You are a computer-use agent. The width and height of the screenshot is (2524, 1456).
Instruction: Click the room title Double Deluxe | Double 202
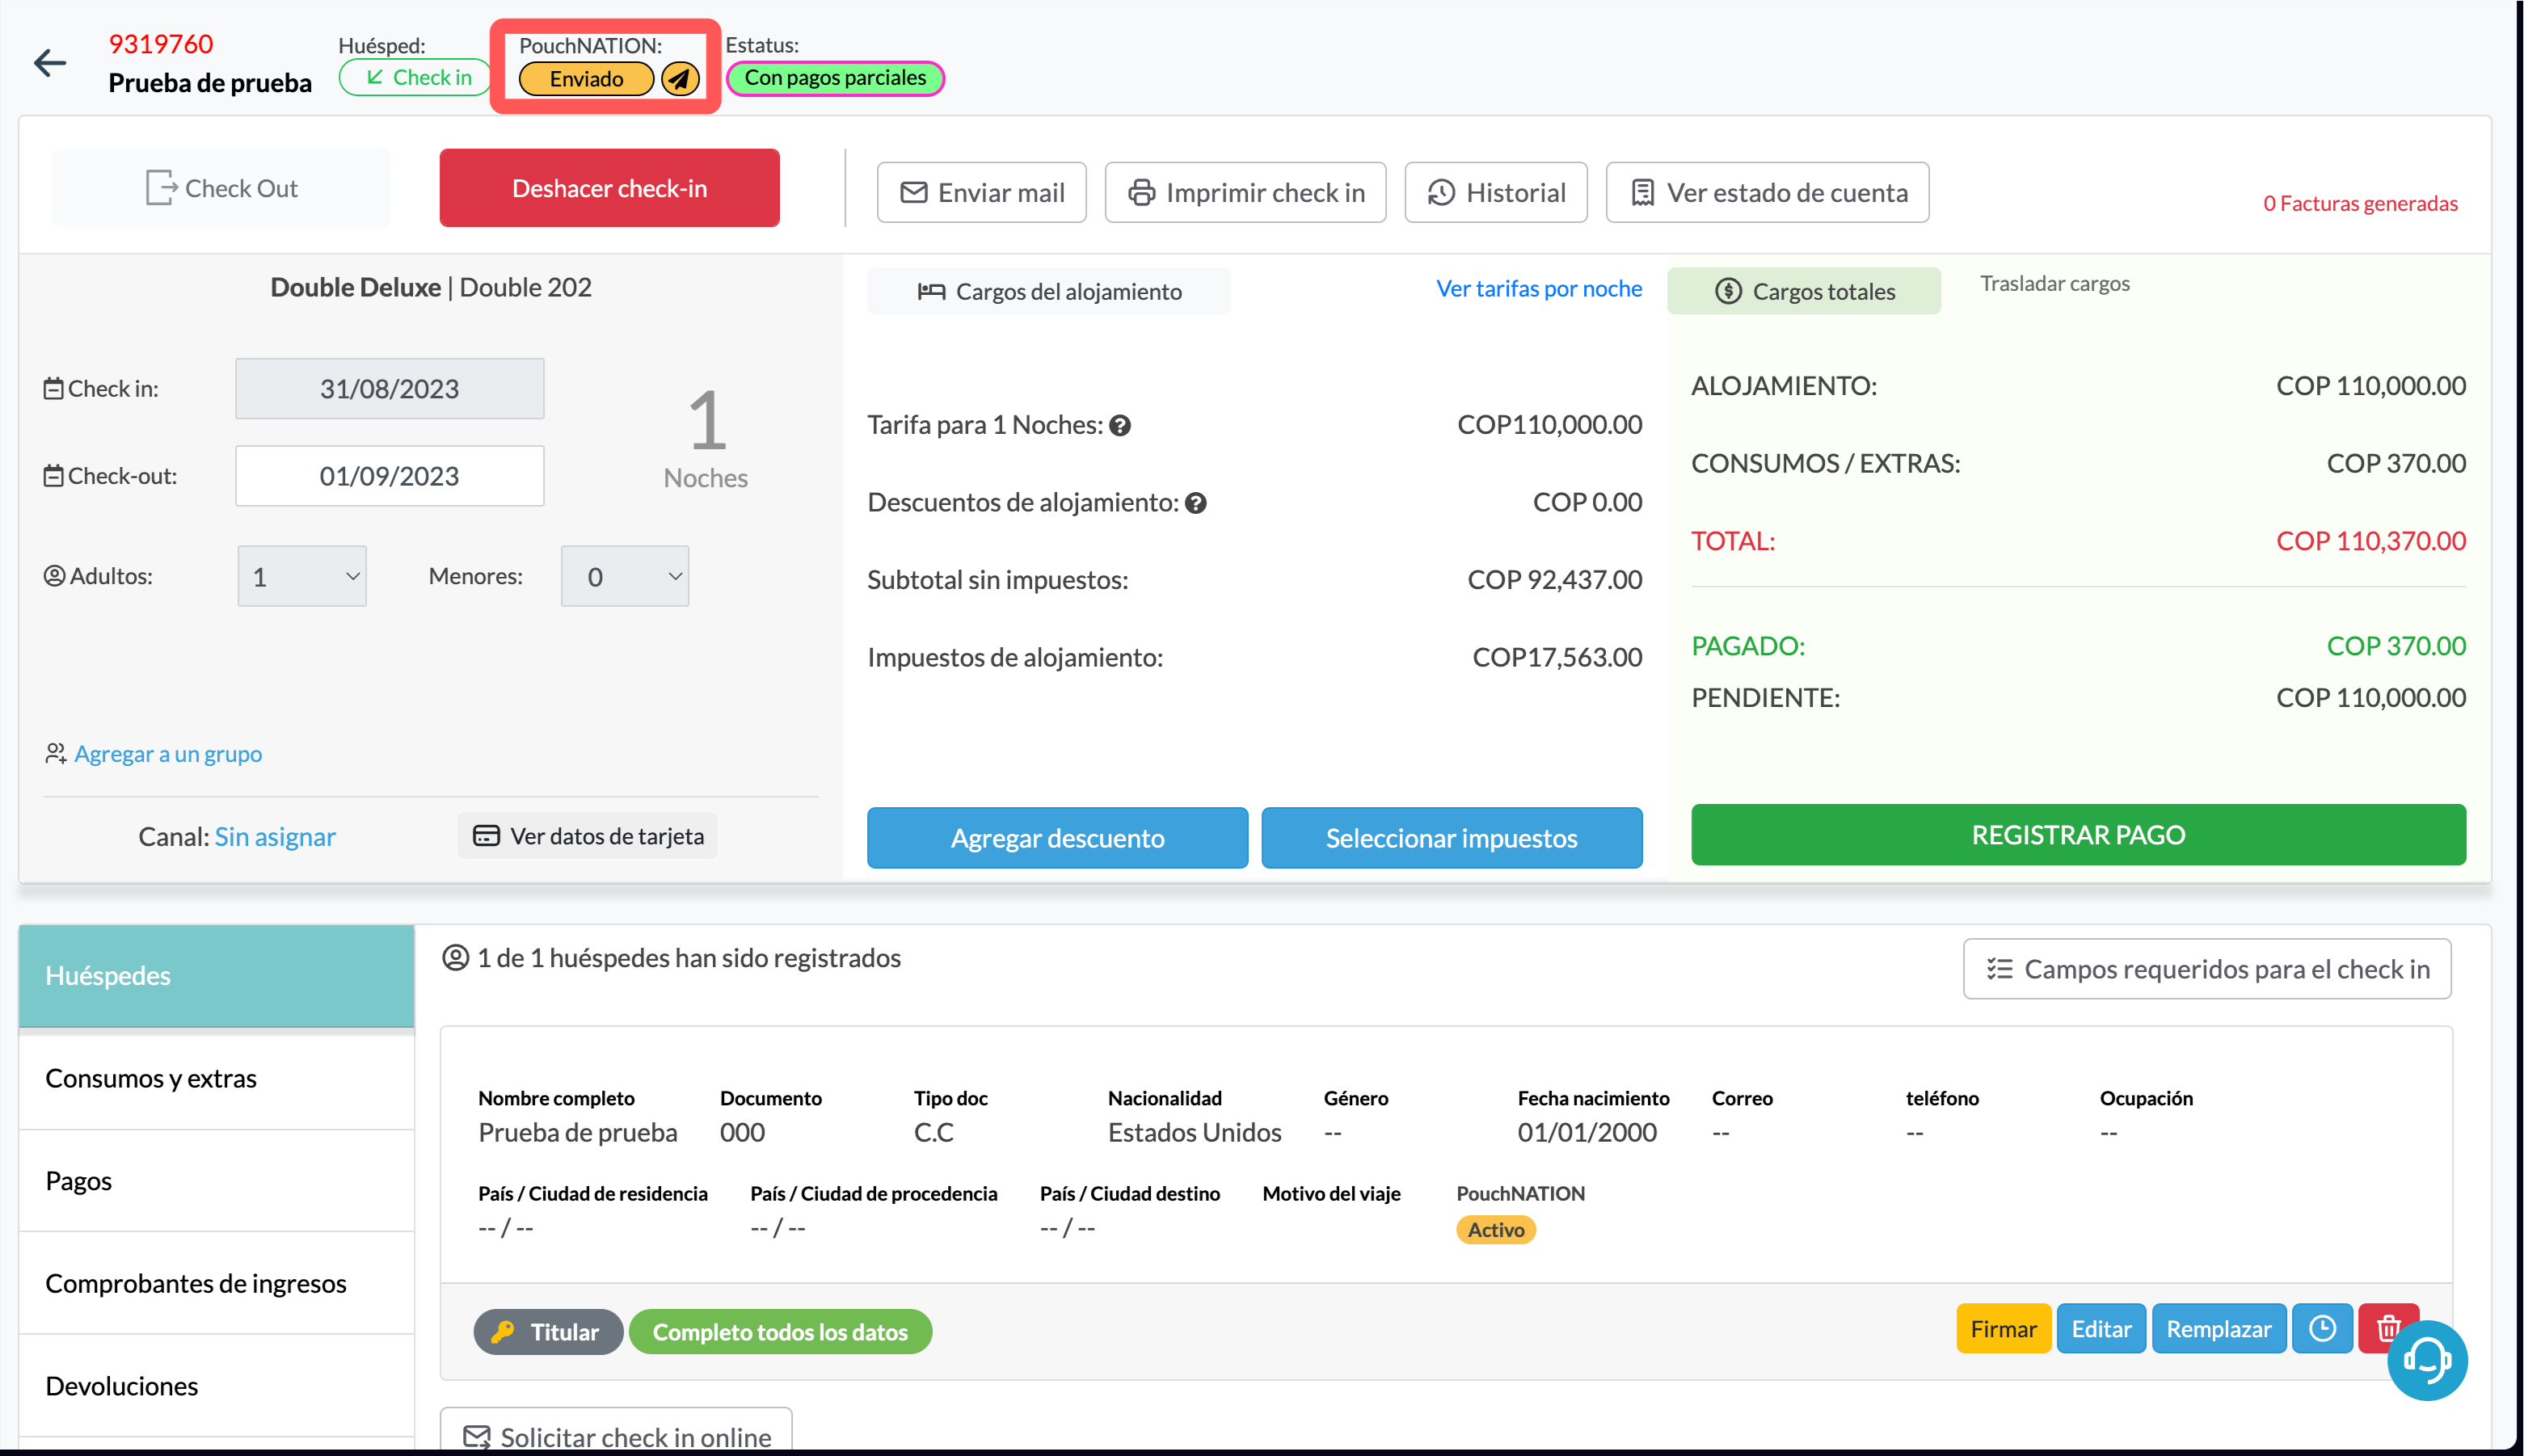[431, 287]
